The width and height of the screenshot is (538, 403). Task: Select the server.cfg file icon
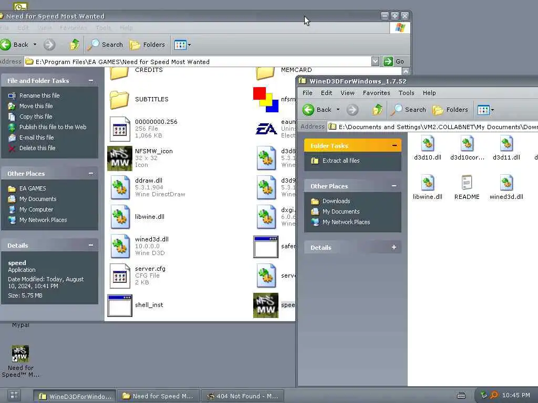[120, 276]
